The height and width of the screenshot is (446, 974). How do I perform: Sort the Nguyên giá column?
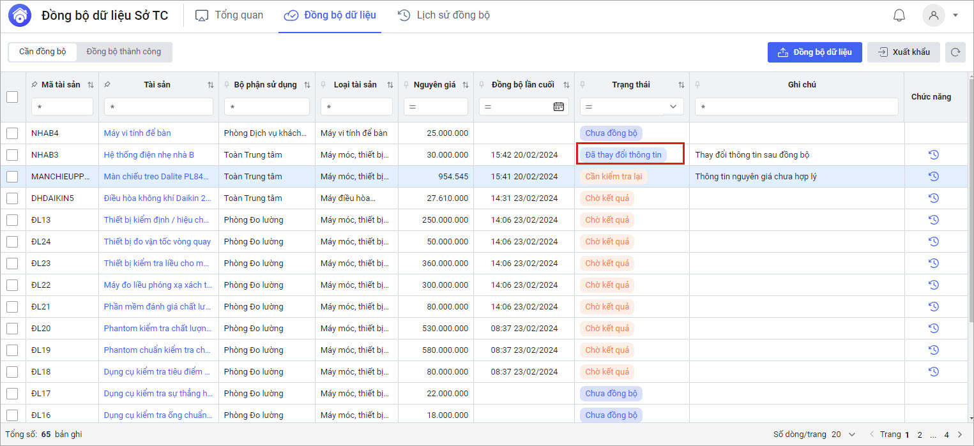(465, 85)
